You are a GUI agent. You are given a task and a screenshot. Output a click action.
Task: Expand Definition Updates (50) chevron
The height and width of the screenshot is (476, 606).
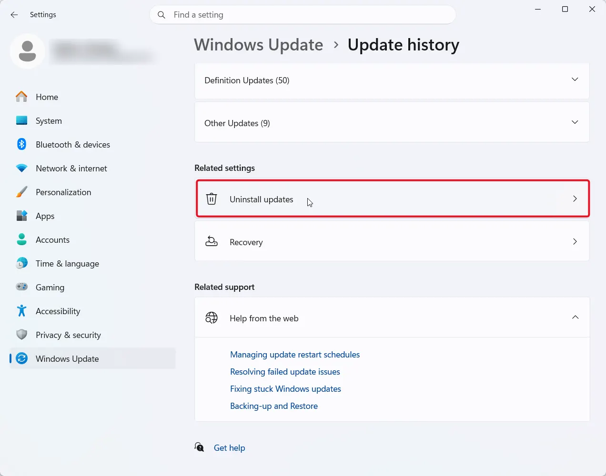(575, 79)
